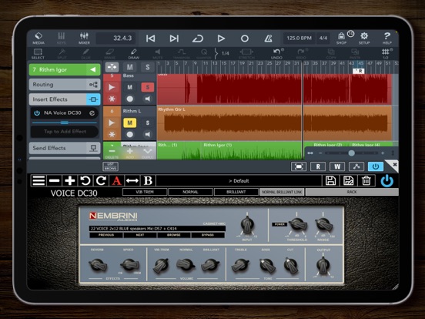Select preset slot B

point(148,180)
